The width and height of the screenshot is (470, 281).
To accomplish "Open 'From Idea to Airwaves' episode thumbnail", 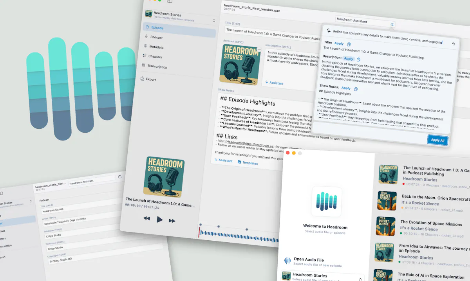I will [x=384, y=253].
